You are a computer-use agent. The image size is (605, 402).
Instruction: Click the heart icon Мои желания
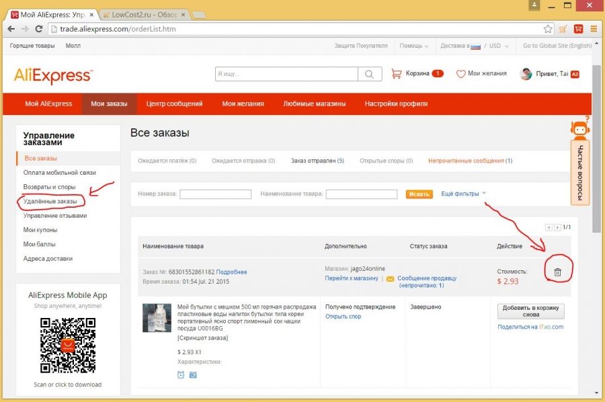point(460,74)
